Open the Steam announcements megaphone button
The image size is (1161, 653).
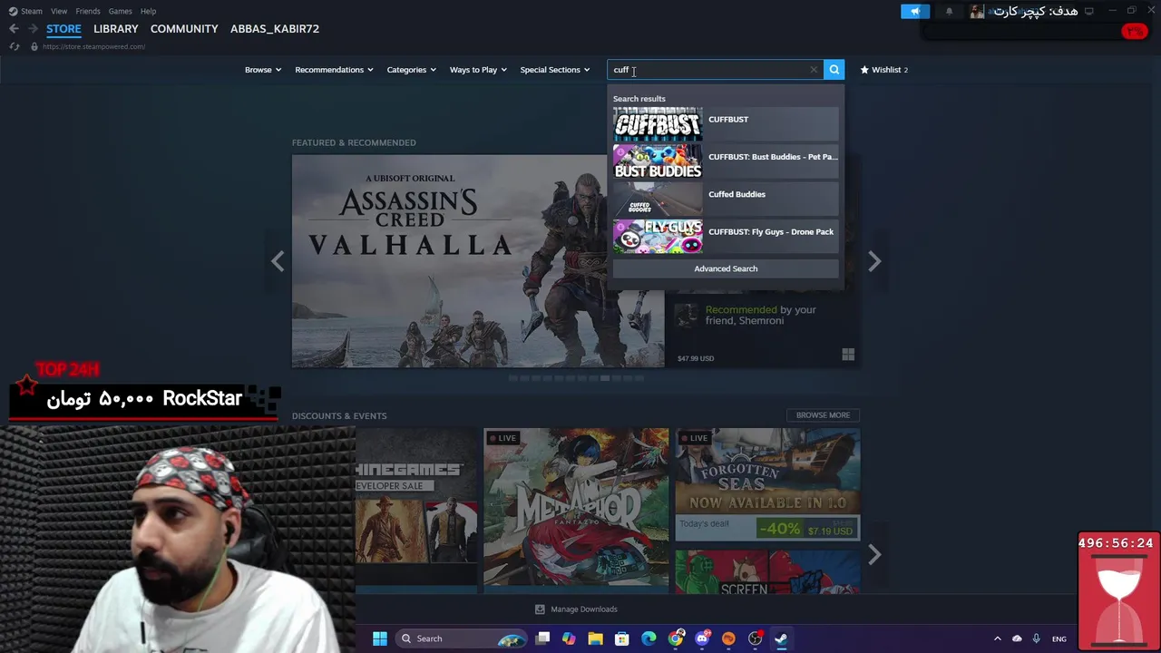tap(915, 11)
